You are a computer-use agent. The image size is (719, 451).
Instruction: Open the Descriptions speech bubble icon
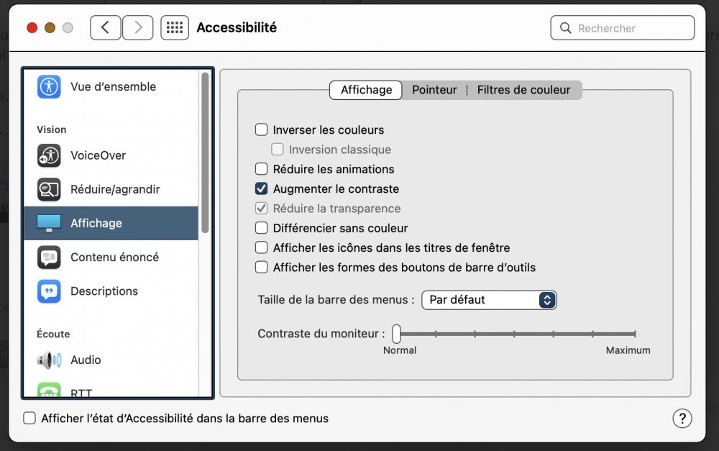tap(49, 291)
